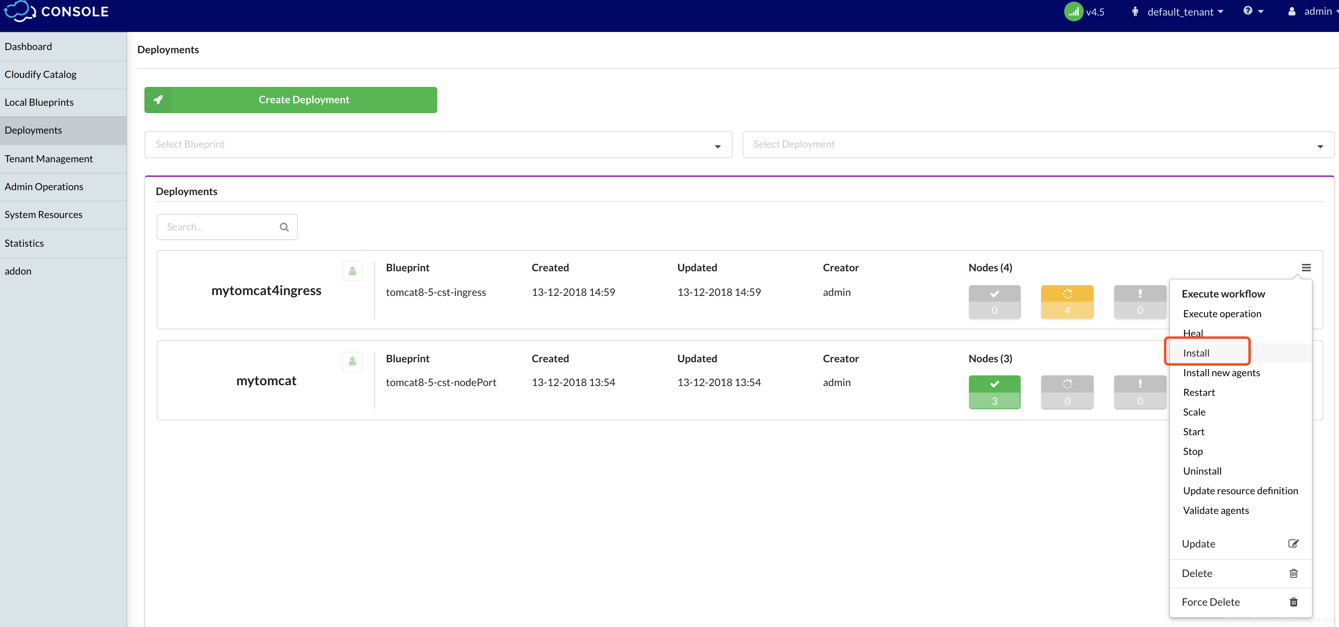The width and height of the screenshot is (1339, 627).
Task: Select Validate agents workflow
Action: tap(1215, 511)
